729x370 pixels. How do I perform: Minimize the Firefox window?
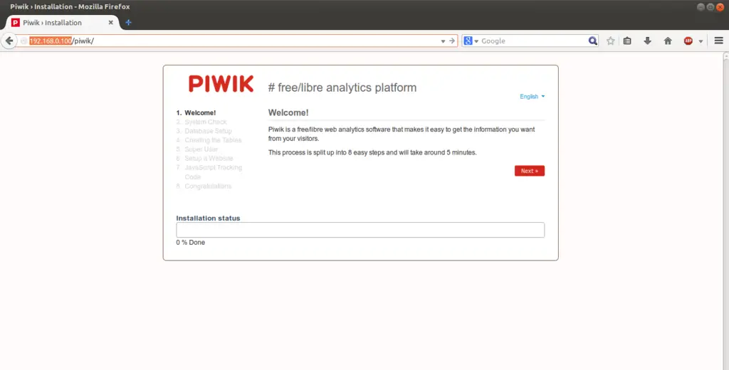[x=701, y=6]
